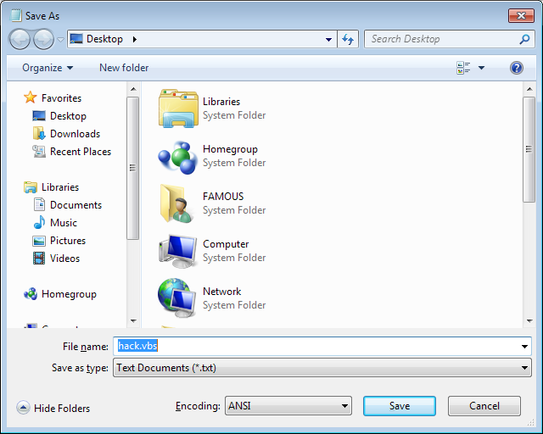Select Homegroup in the navigation pane
543x434 pixels.
[69, 294]
